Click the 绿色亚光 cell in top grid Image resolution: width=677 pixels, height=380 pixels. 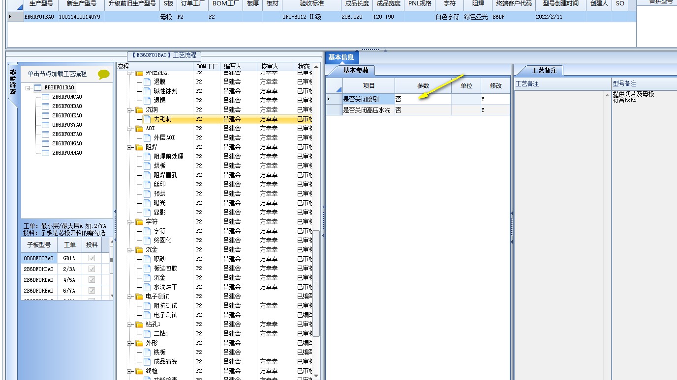click(x=476, y=17)
